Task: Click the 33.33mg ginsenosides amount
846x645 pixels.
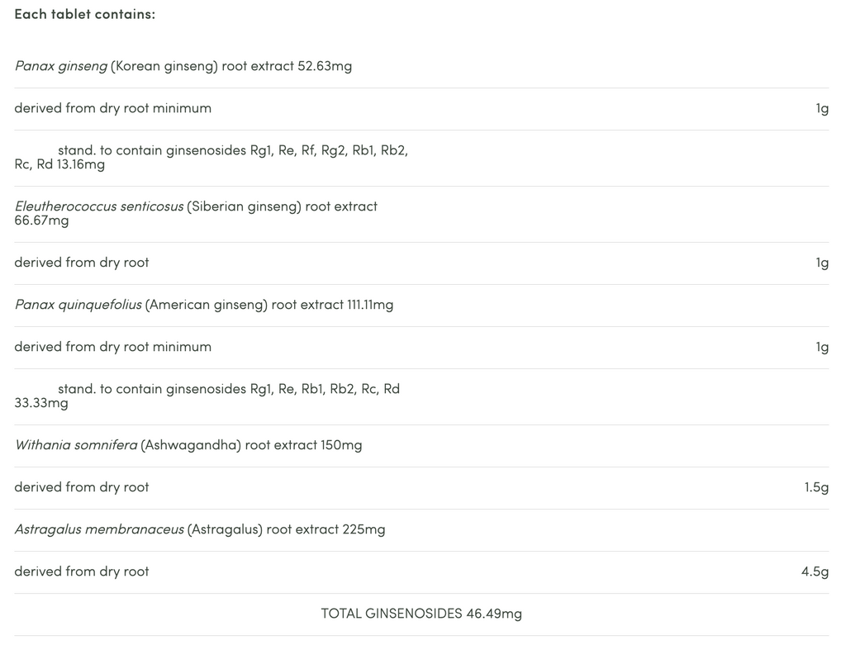Action: pyautogui.click(x=41, y=403)
